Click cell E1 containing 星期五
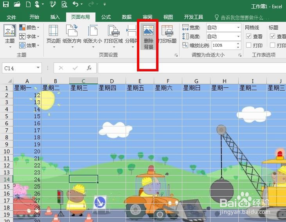 pos(140,88)
